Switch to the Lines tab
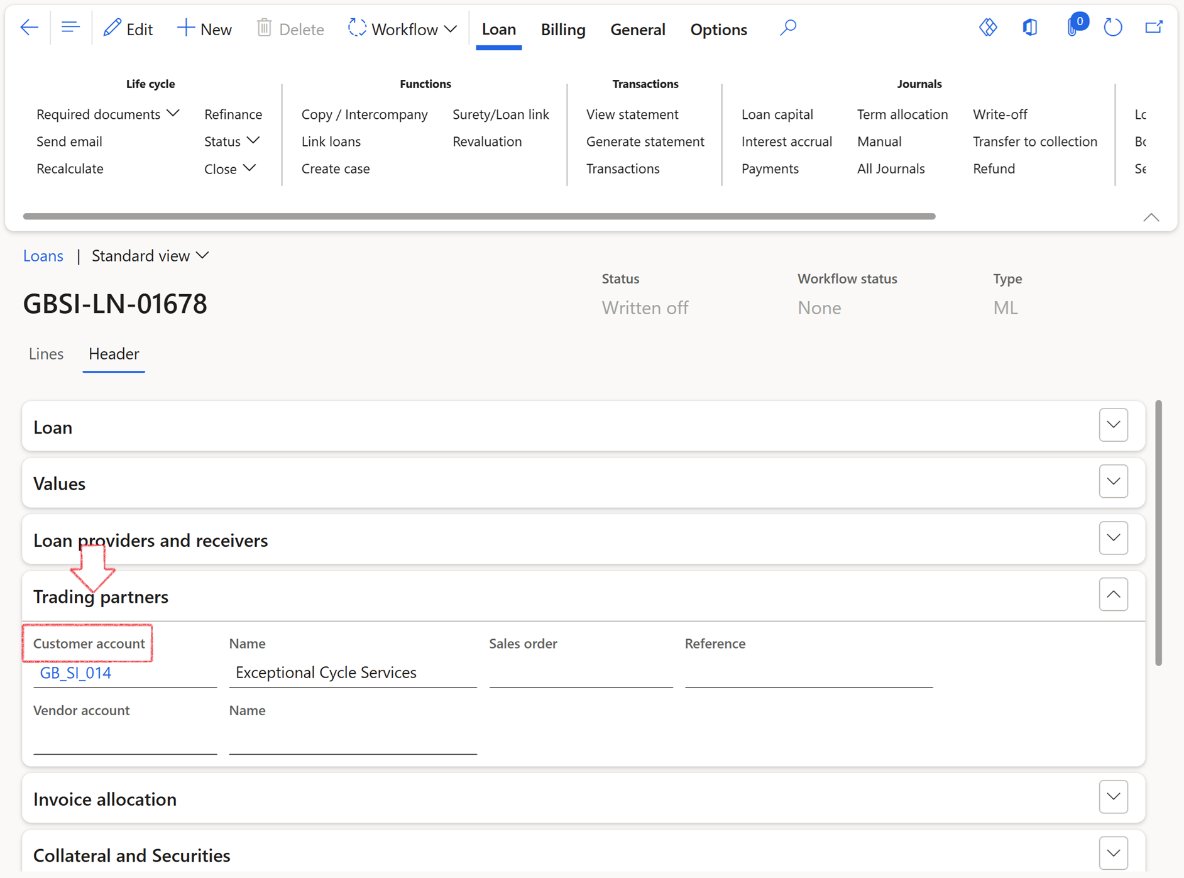The height and width of the screenshot is (878, 1184). coord(46,354)
